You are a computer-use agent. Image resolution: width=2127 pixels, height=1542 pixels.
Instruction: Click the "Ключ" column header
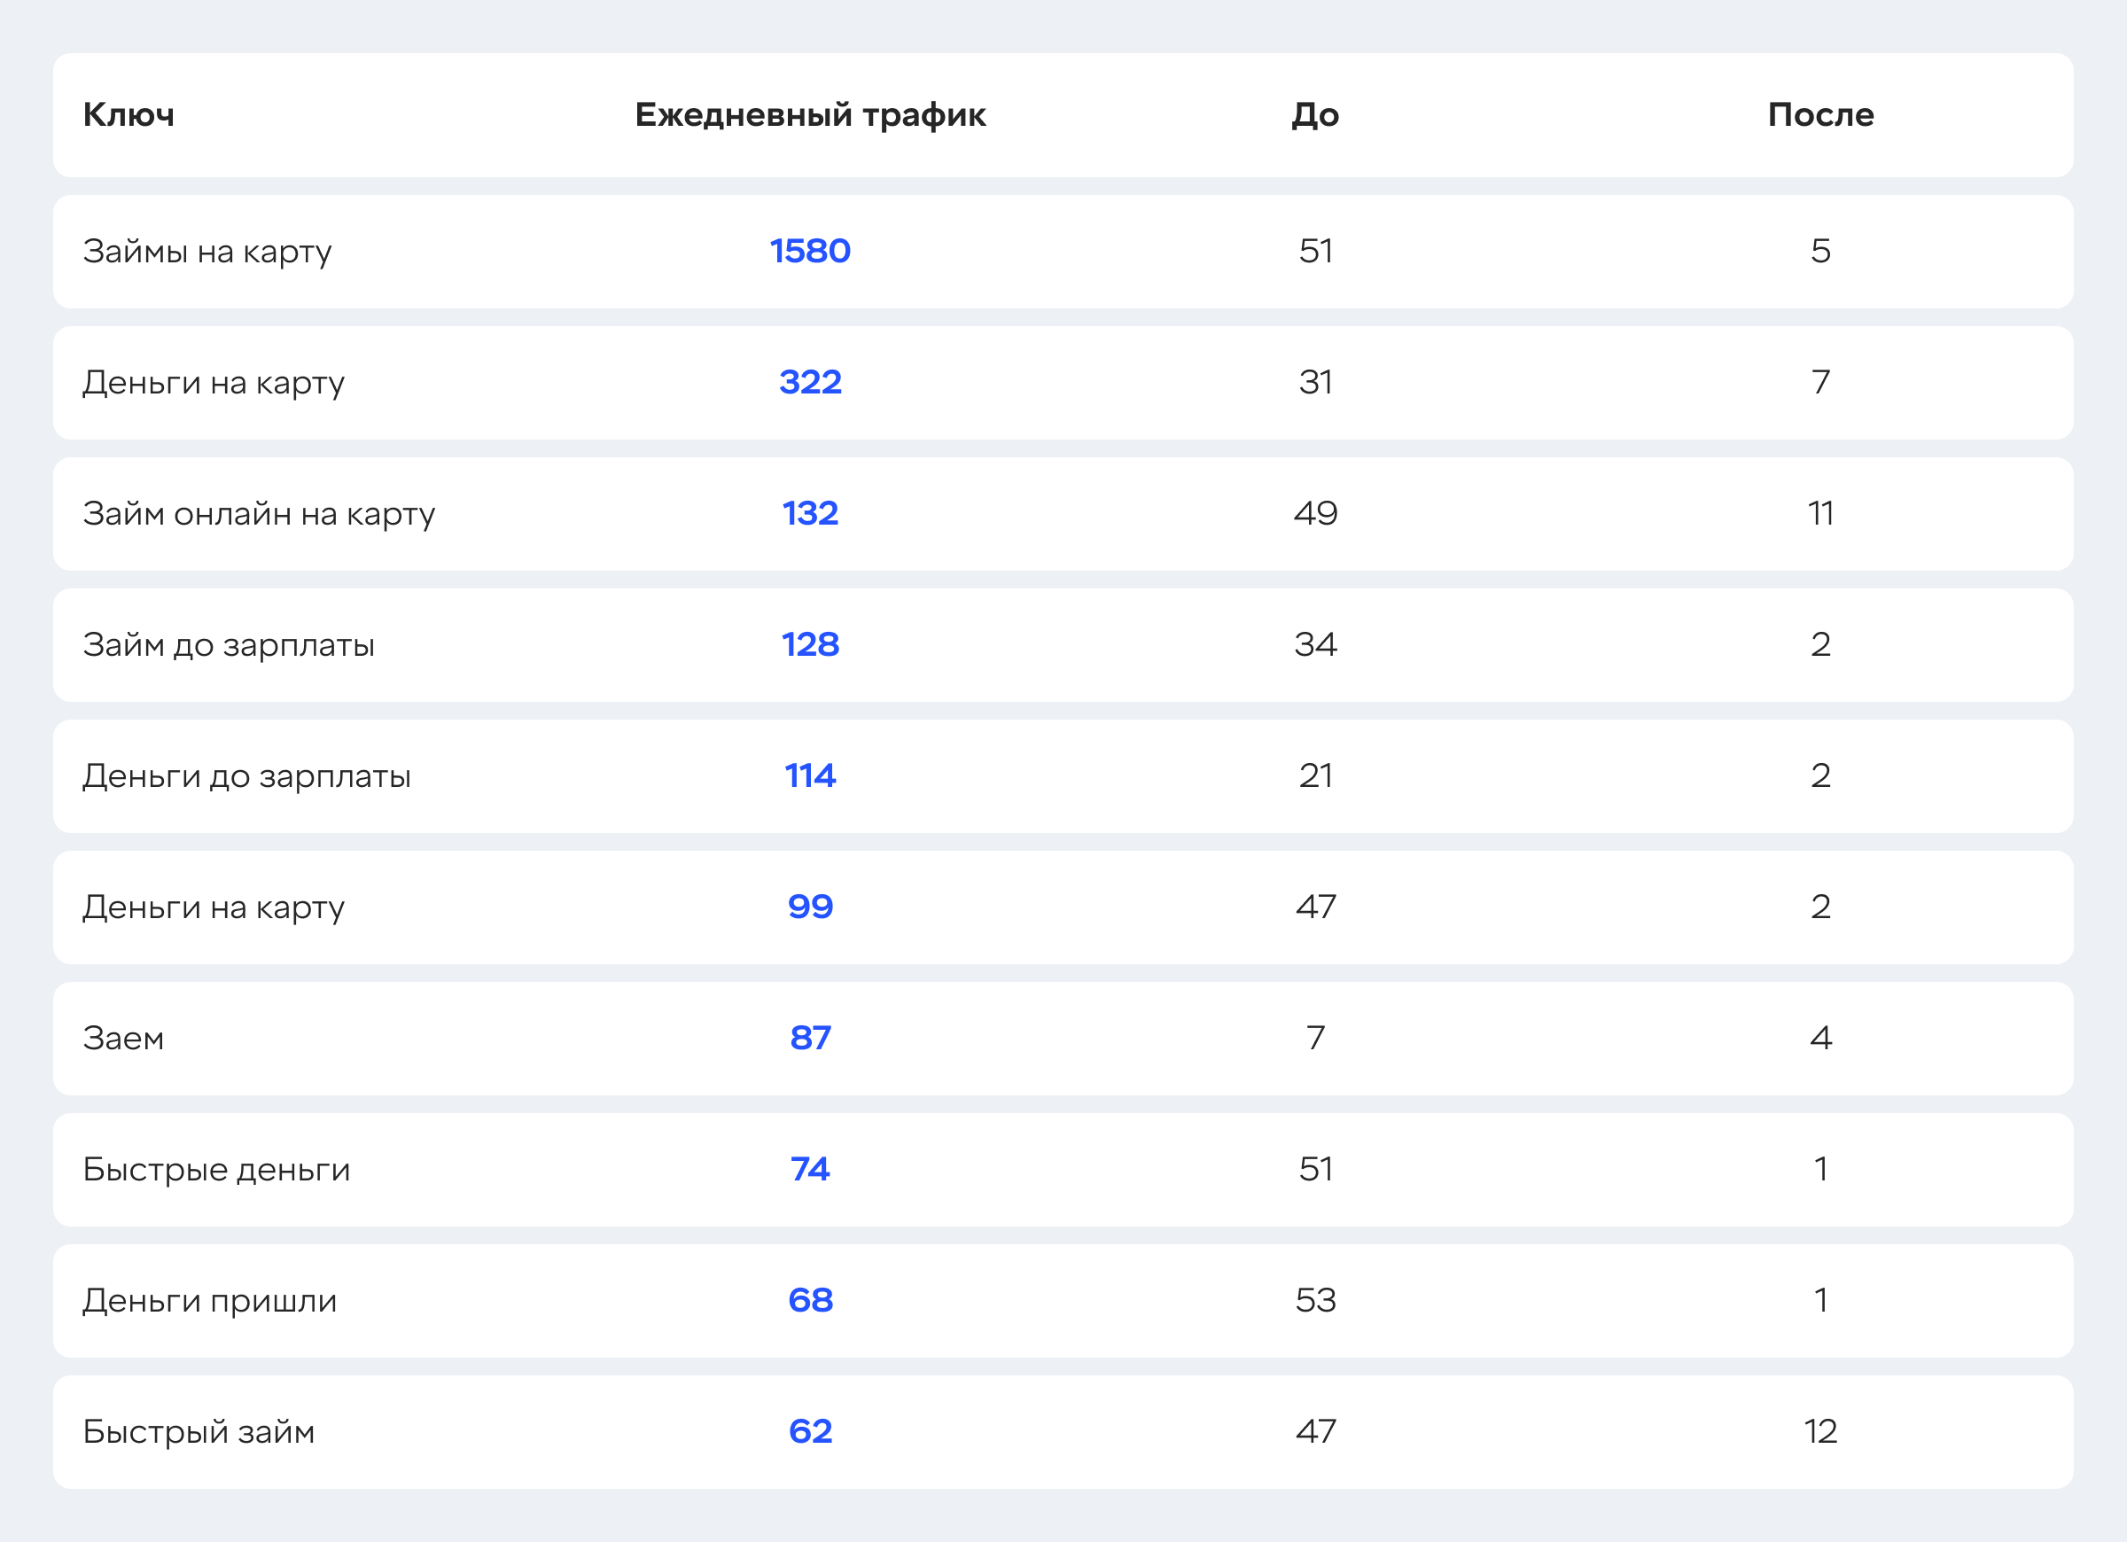(129, 115)
